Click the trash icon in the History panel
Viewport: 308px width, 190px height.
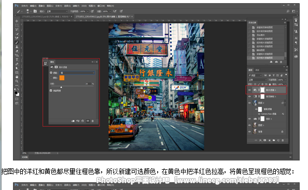tap(281, 62)
